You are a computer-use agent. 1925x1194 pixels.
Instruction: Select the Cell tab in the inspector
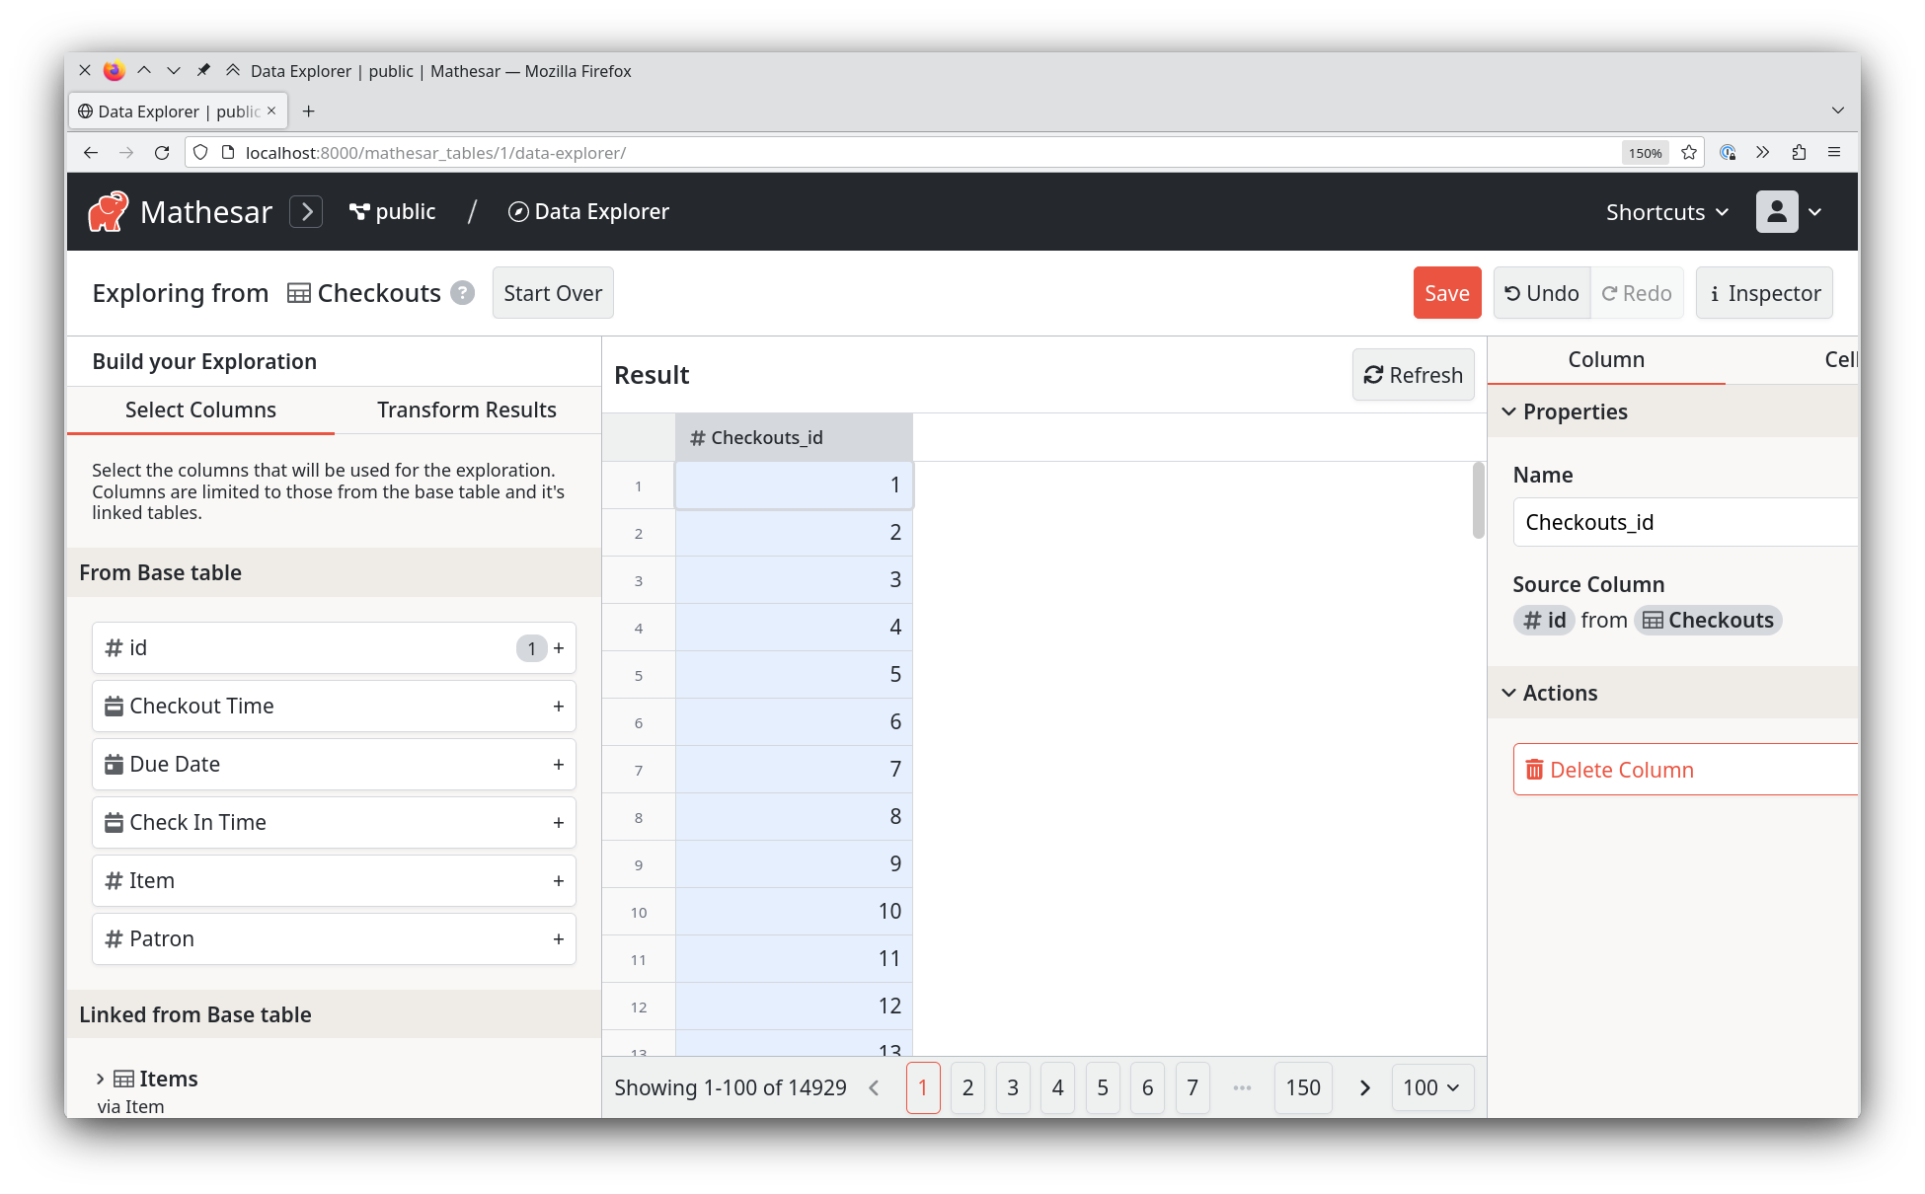click(1842, 359)
